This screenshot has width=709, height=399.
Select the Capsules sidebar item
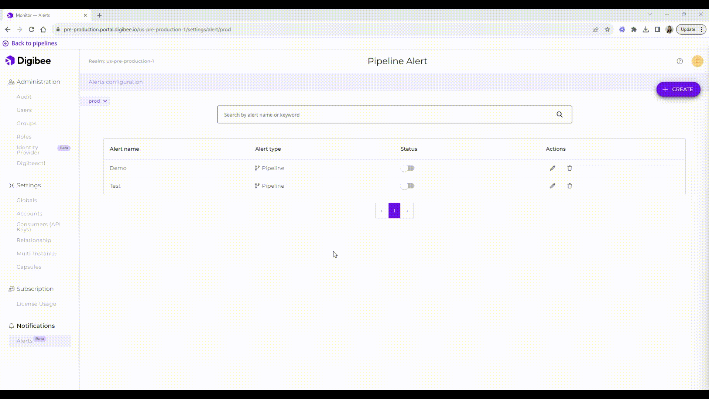click(29, 267)
